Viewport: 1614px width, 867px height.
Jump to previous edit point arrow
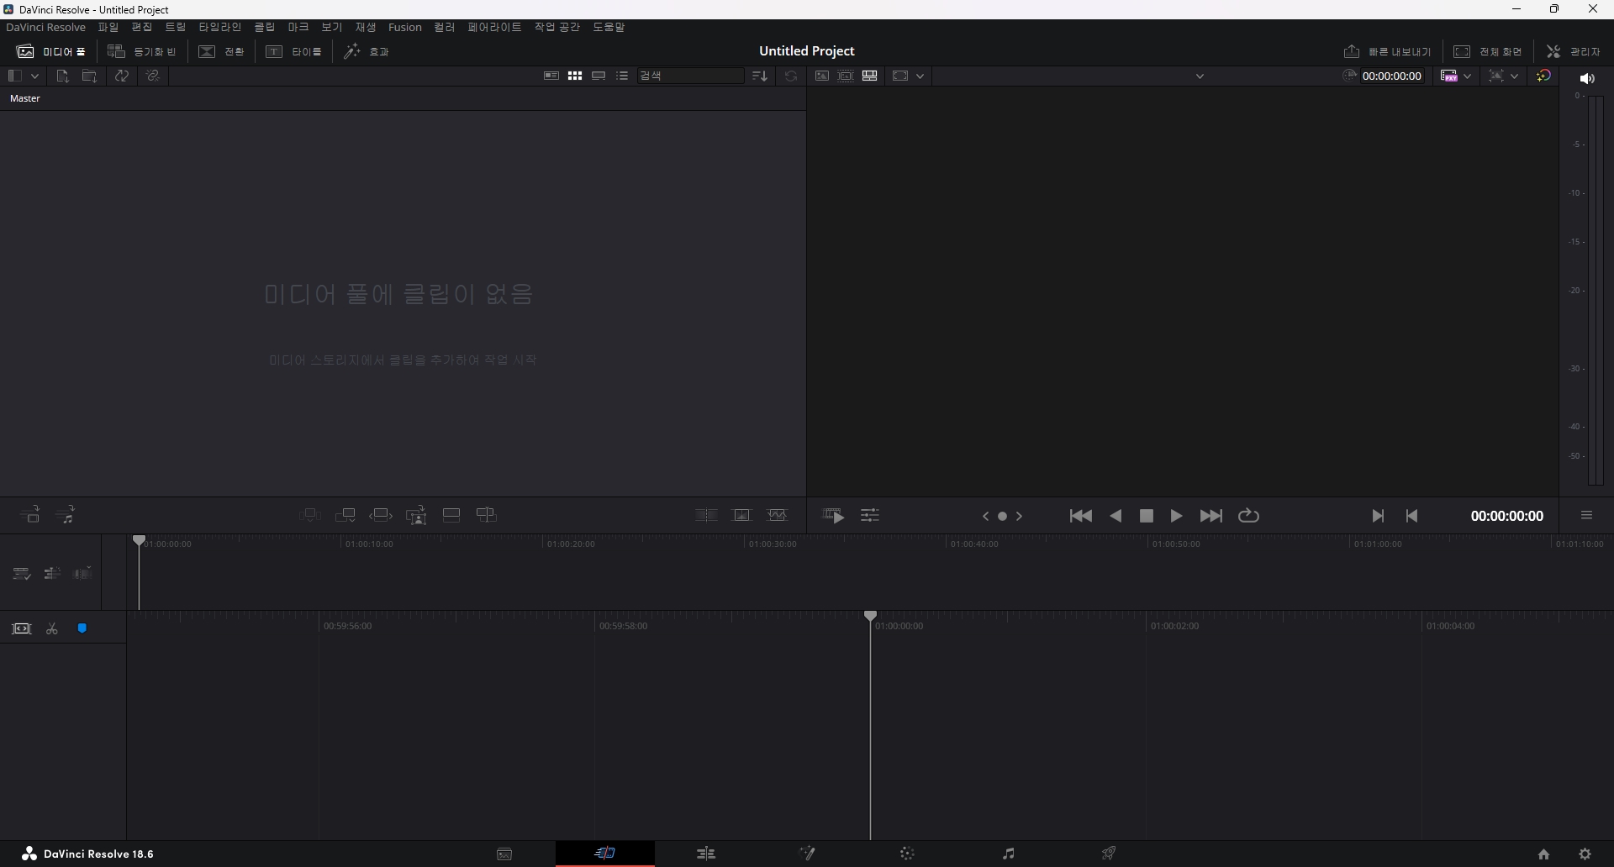(x=986, y=517)
